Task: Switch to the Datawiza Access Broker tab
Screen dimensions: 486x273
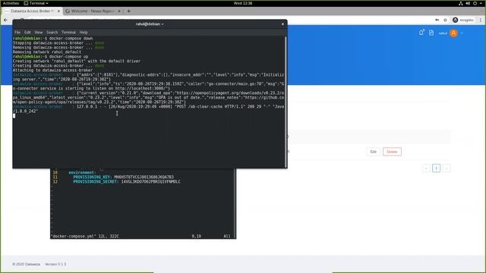Action: [x=32, y=11]
